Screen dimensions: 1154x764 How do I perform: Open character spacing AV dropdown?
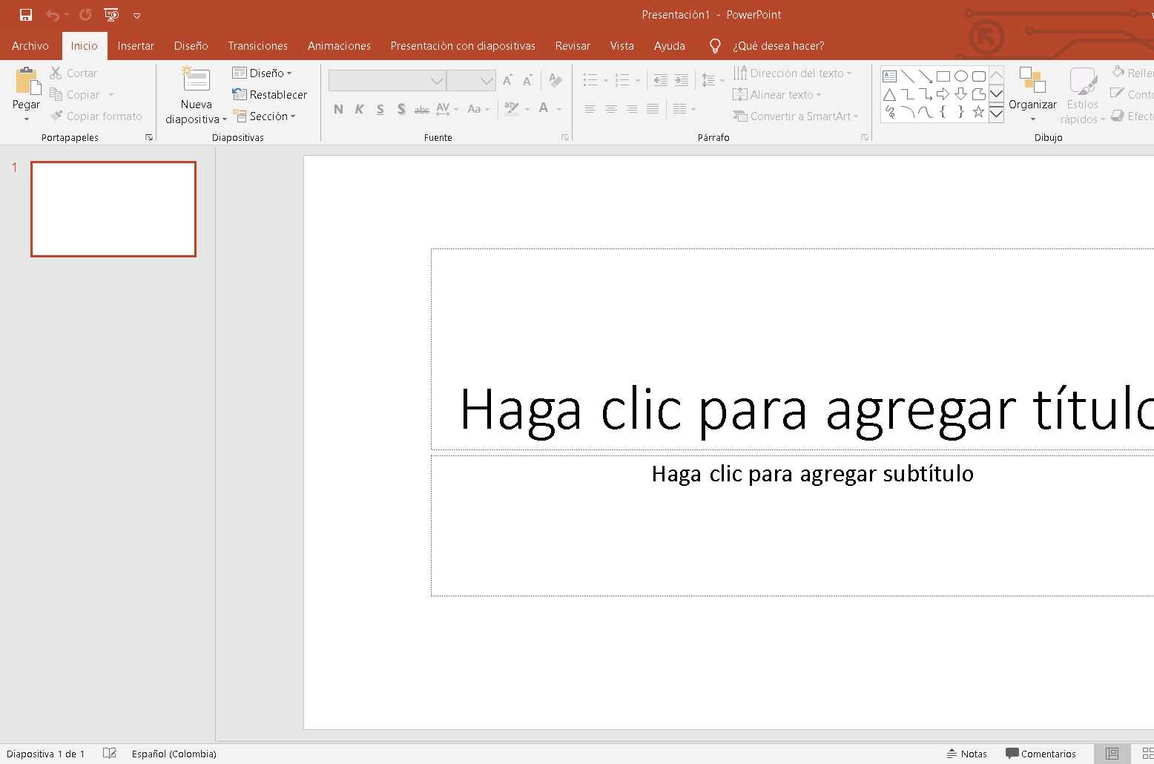point(446,109)
